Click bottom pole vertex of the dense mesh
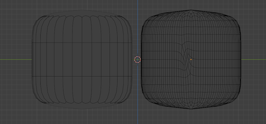This screenshot has width=266, height=124. click(191, 109)
